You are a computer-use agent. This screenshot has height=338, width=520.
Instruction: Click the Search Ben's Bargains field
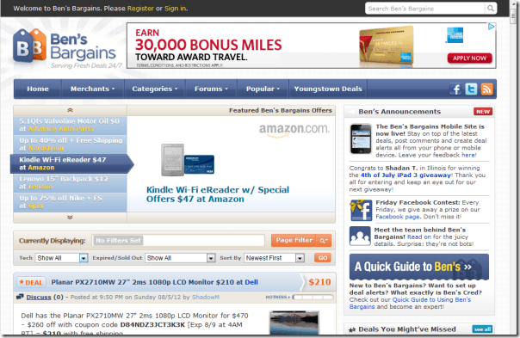tap(425, 9)
